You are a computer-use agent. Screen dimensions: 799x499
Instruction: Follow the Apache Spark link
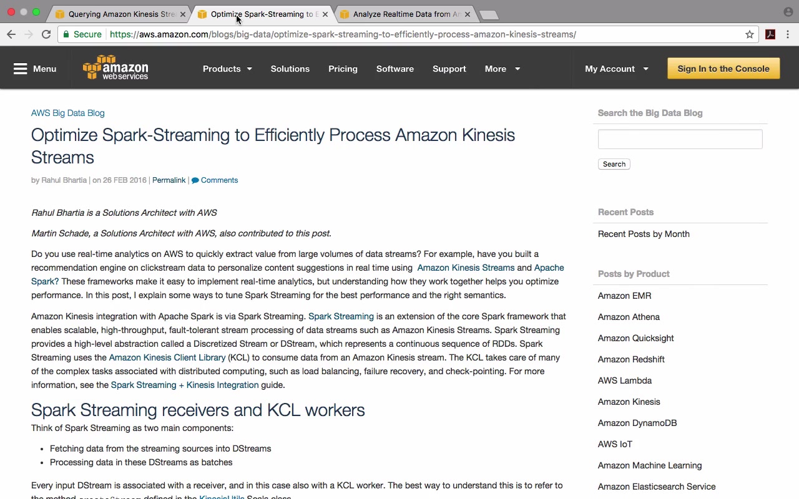click(x=298, y=274)
